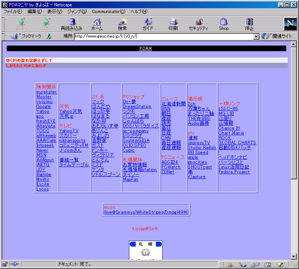Open the SystemGIGA link
Image resolution: width=299 pixels, height=269 pixels.
[136, 140]
